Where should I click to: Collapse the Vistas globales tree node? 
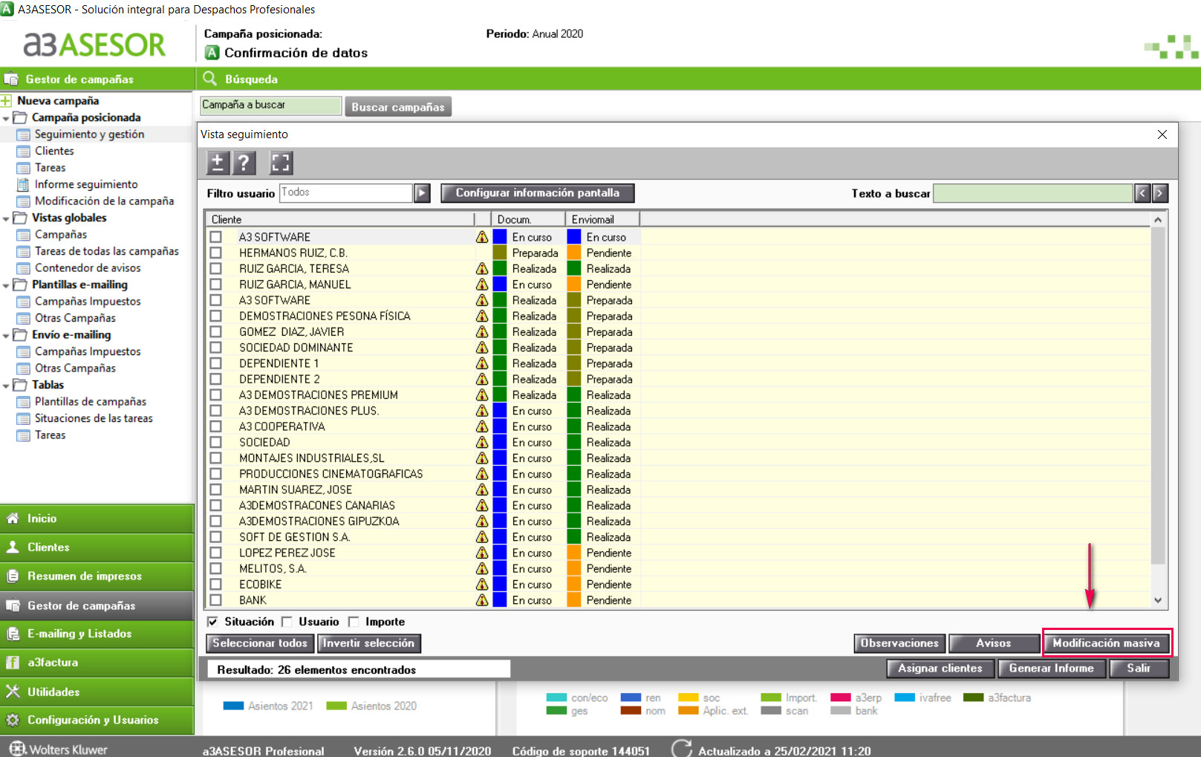point(6,218)
